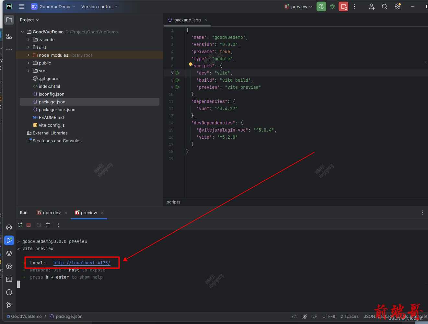Open Version control dropdown
Screen dimensions: 428x324
click(x=99, y=6)
